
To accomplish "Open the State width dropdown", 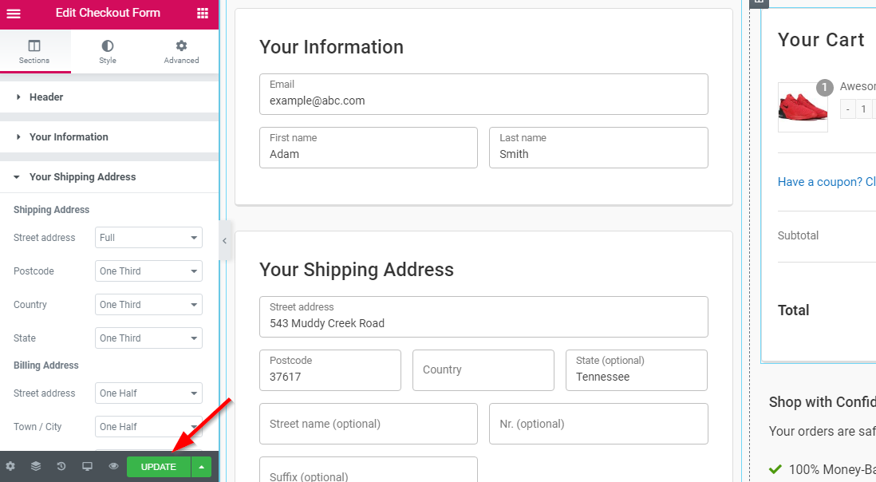I will click(148, 338).
